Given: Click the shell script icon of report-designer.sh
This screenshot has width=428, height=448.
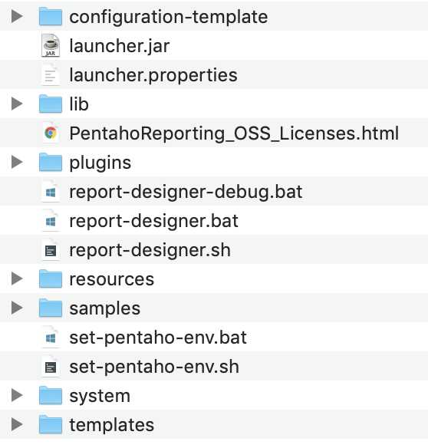Looking at the screenshot, I should coord(51,250).
